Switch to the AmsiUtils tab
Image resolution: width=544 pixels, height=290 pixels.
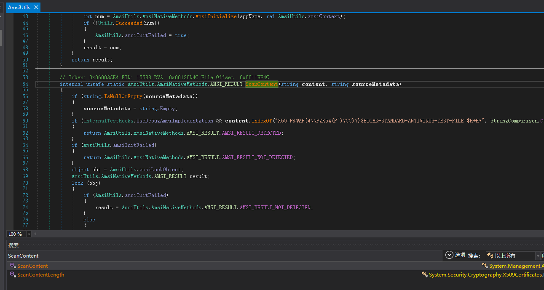click(19, 7)
